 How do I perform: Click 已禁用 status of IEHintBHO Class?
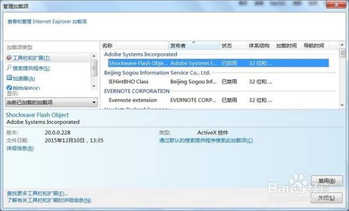click(229, 81)
